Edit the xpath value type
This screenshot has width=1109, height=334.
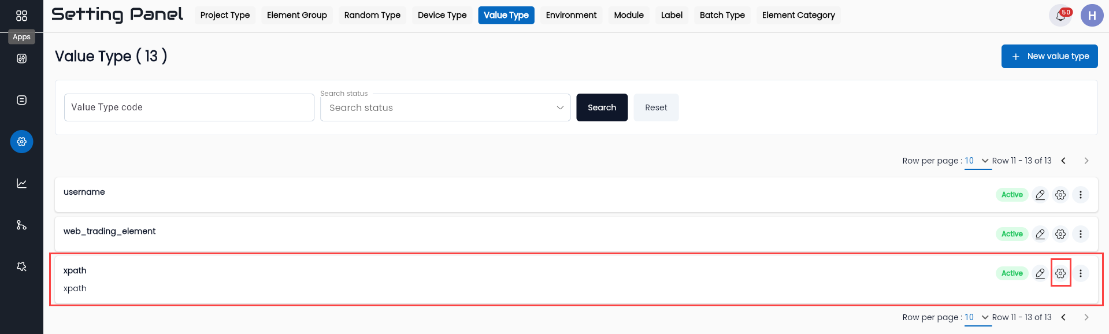pos(1040,273)
